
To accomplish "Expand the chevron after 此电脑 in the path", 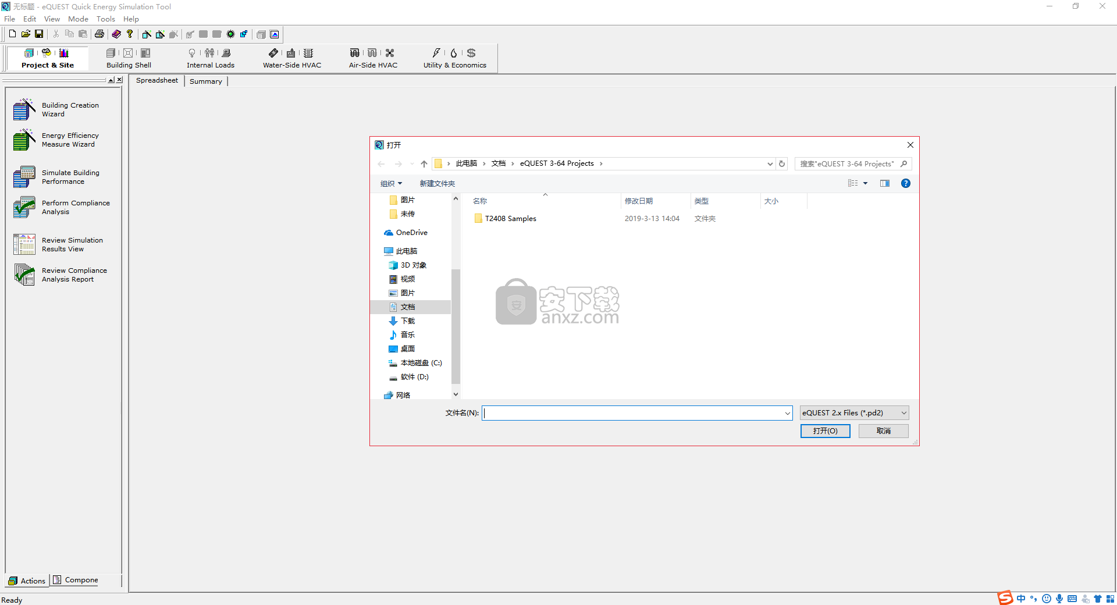I will pyautogui.click(x=484, y=163).
